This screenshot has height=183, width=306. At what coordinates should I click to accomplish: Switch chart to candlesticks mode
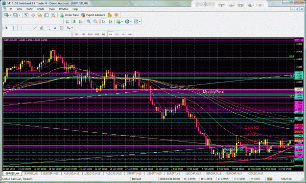coord(74,21)
